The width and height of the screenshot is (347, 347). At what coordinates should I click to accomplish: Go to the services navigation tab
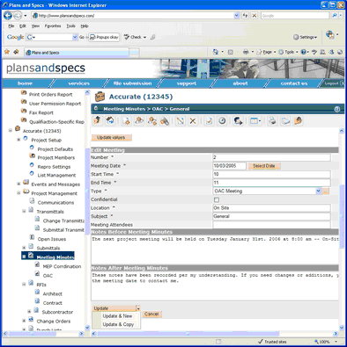tap(78, 83)
